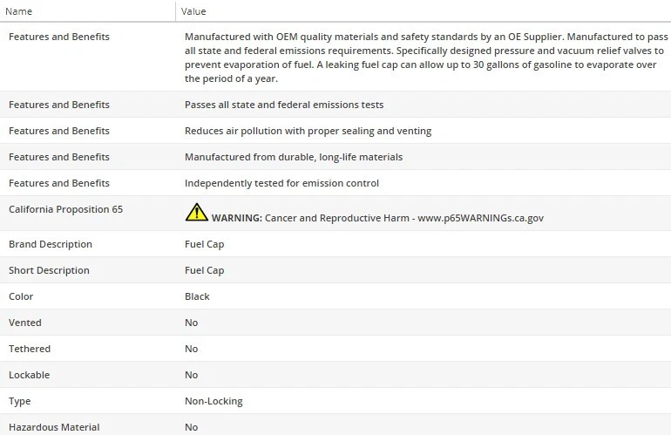This screenshot has width=671, height=435.
Task: Click the Type property name
Action: pyautogui.click(x=19, y=401)
